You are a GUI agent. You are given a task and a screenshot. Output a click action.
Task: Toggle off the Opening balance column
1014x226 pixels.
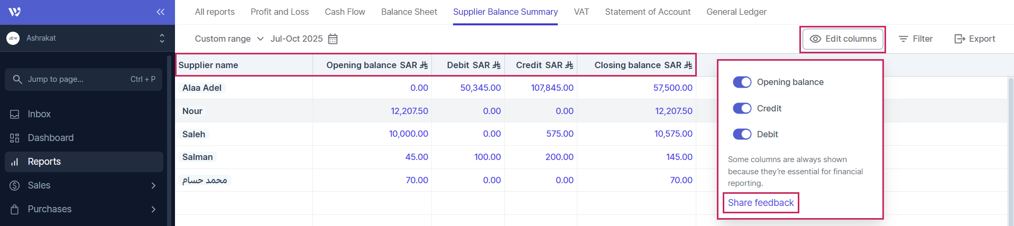click(x=742, y=82)
